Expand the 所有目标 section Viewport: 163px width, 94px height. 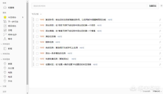1,54
